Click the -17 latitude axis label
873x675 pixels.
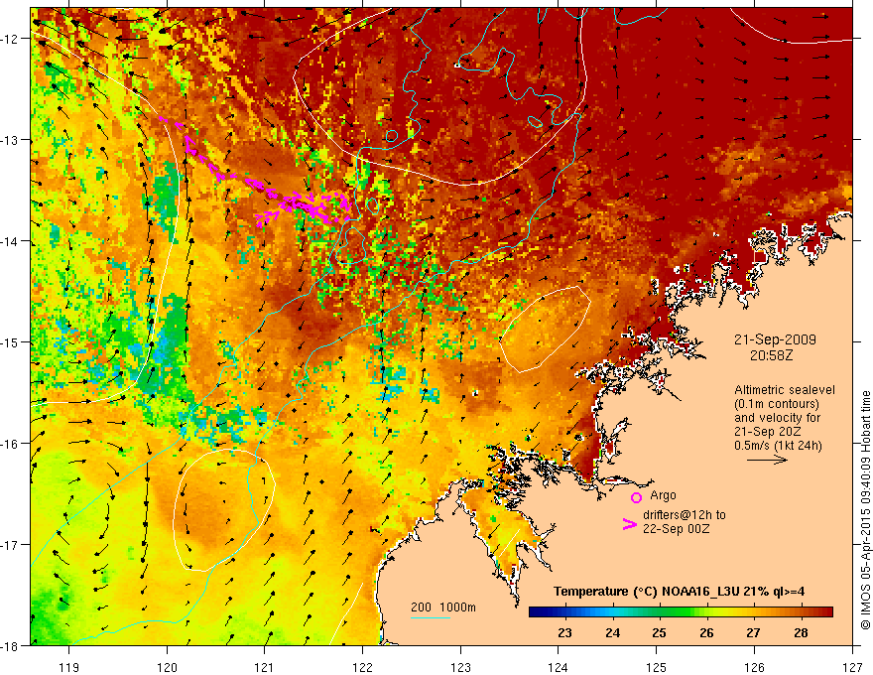point(11,545)
